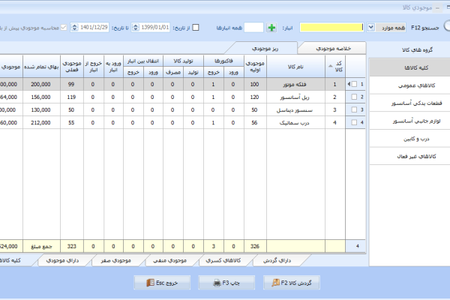Click the 130,000 cost cell
This screenshot has width=450, height=300.
(x=41, y=109)
